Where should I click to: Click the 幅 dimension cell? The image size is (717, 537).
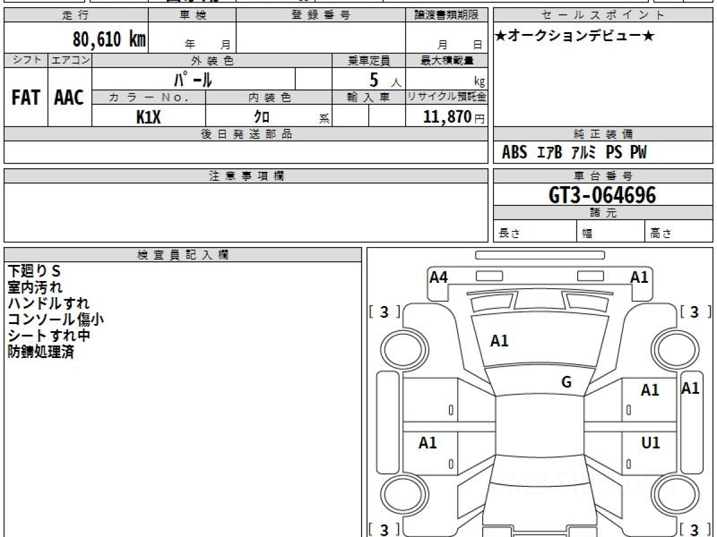tap(611, 232)
